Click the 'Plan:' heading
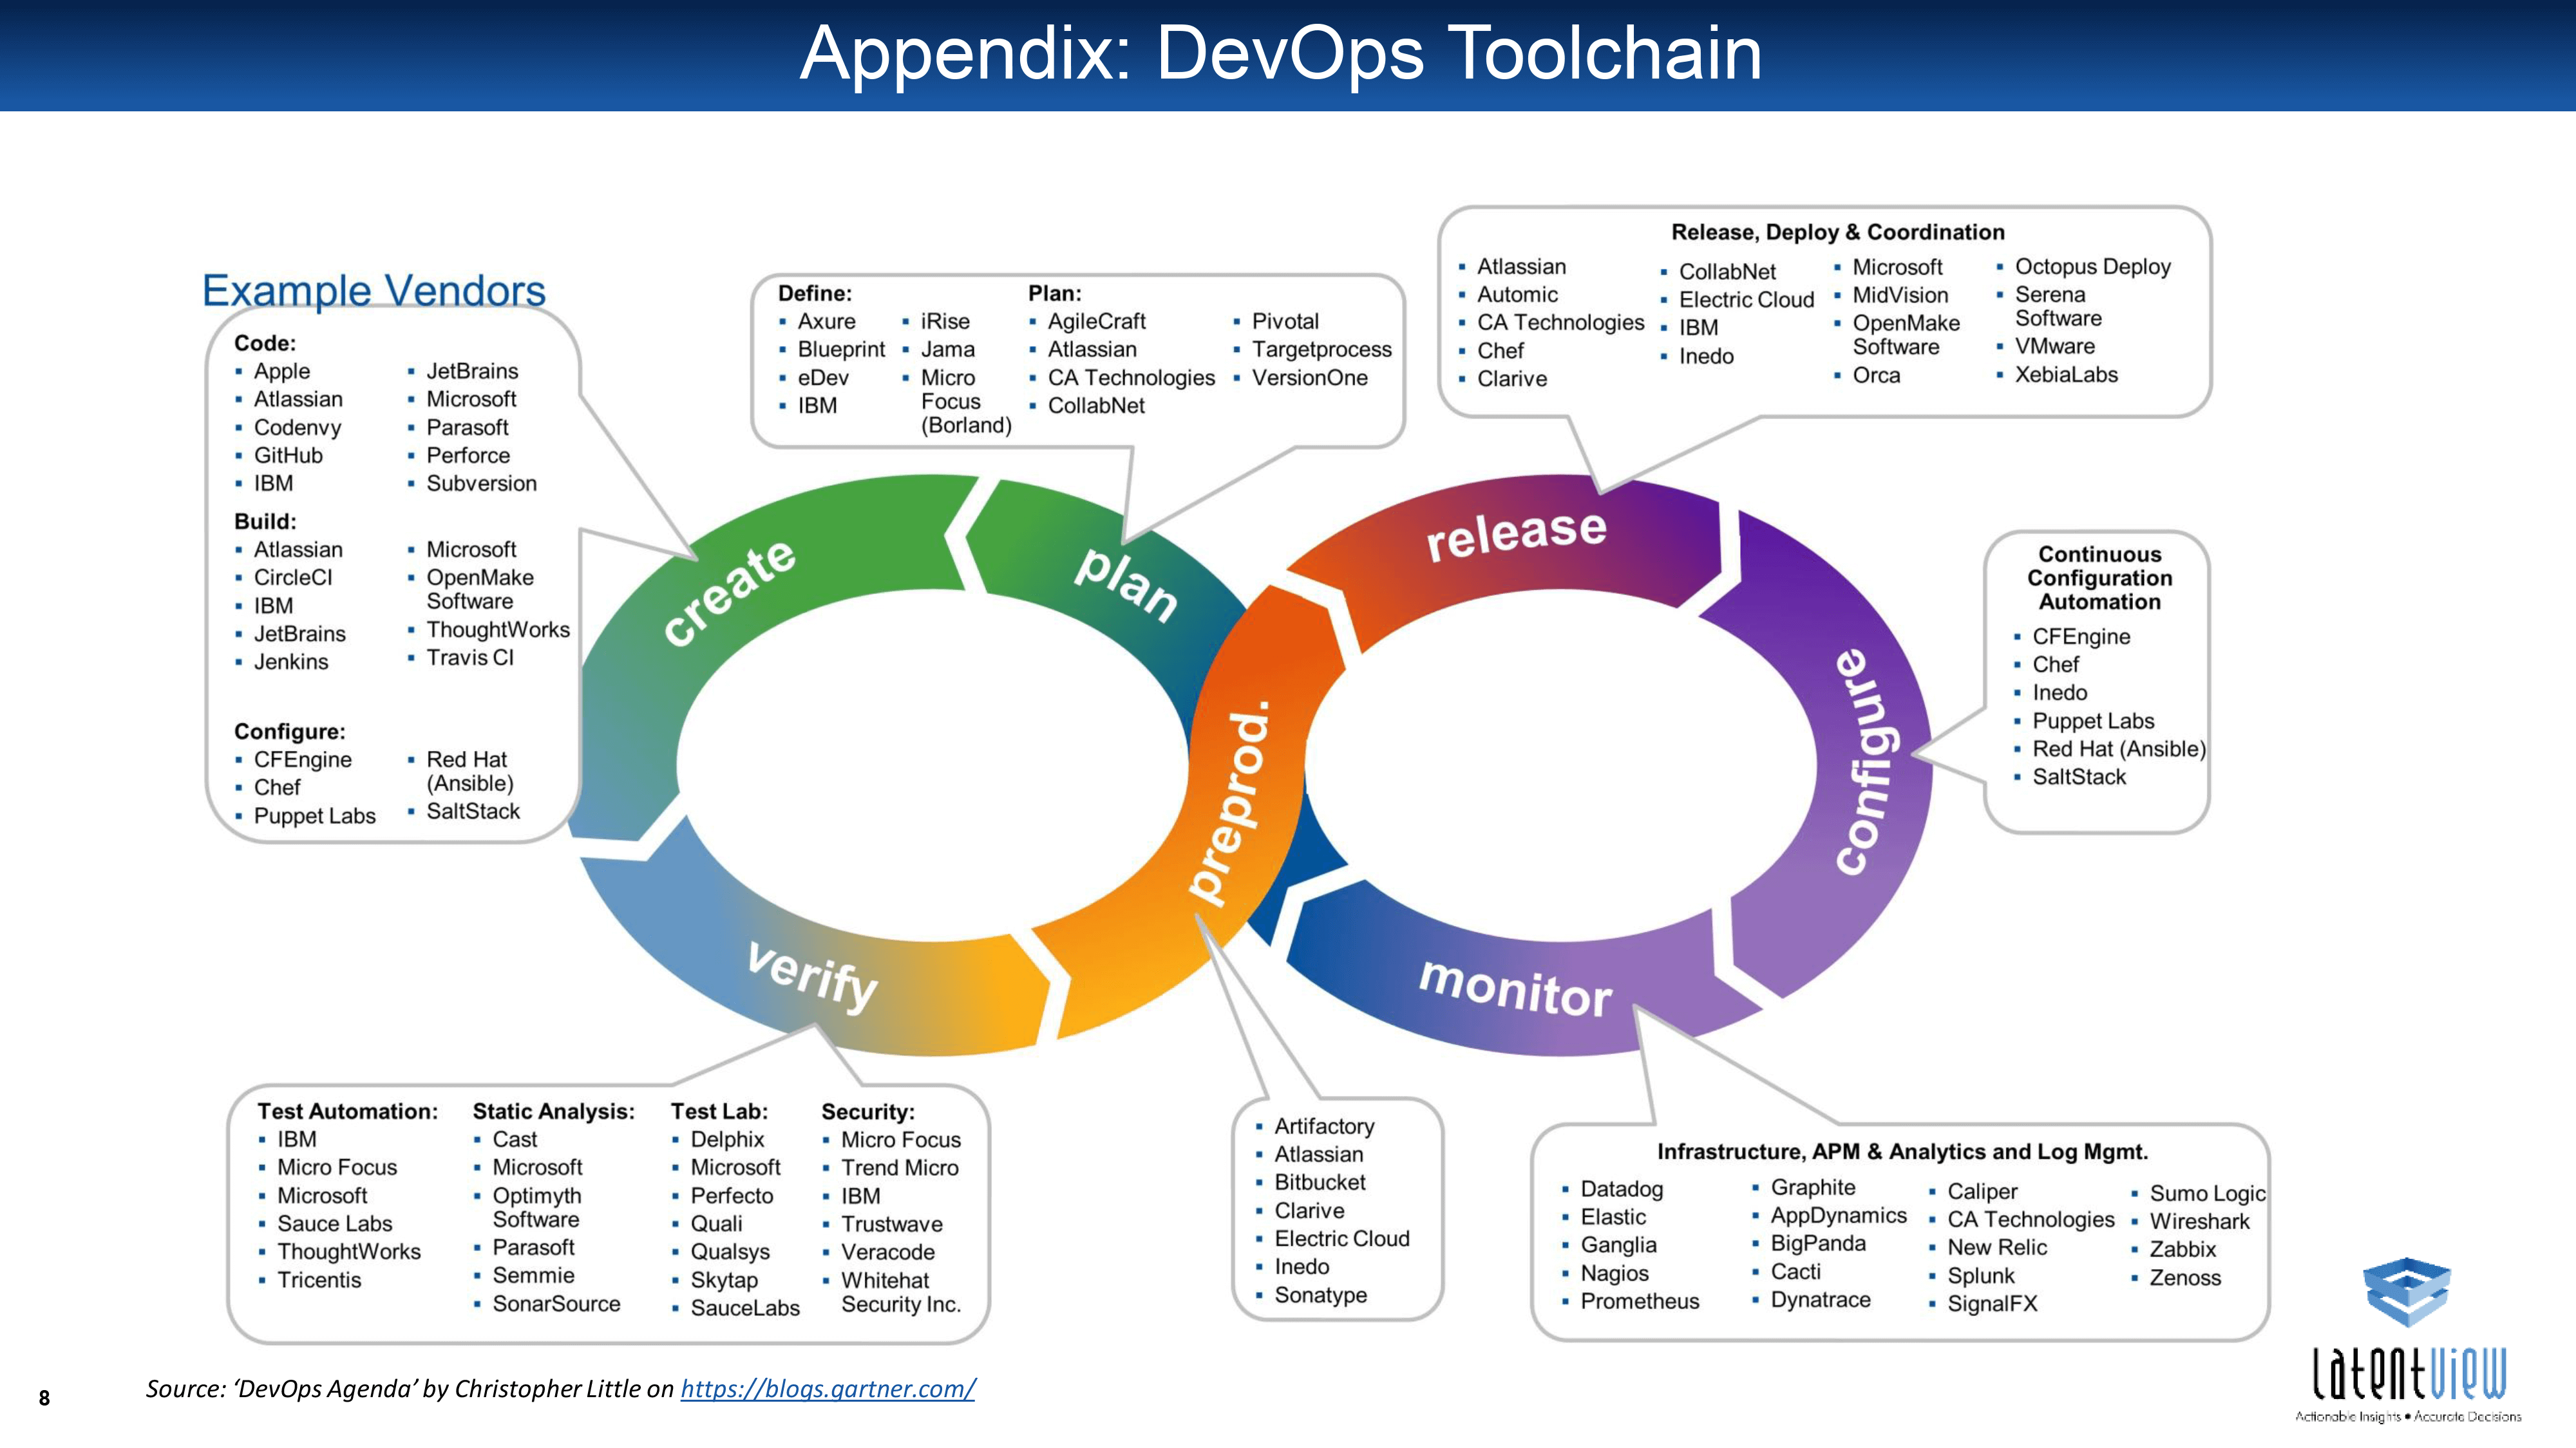 pos(1055,294)
